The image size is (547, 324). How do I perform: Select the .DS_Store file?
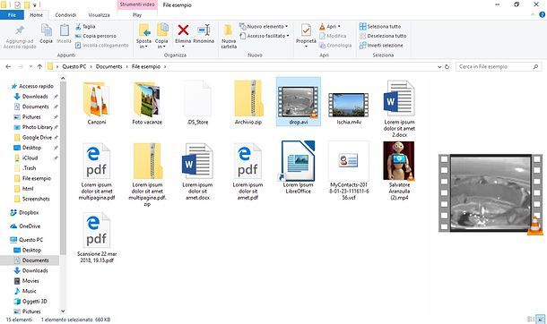tap(197, 103)
